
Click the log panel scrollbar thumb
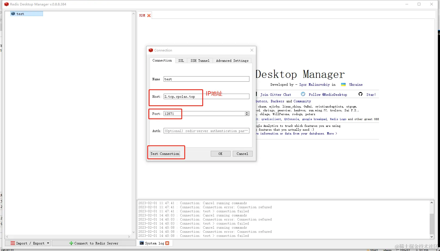click(432, 224)
